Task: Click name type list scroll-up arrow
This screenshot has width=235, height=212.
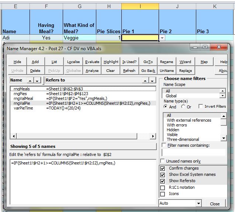Action: point(224,116)
